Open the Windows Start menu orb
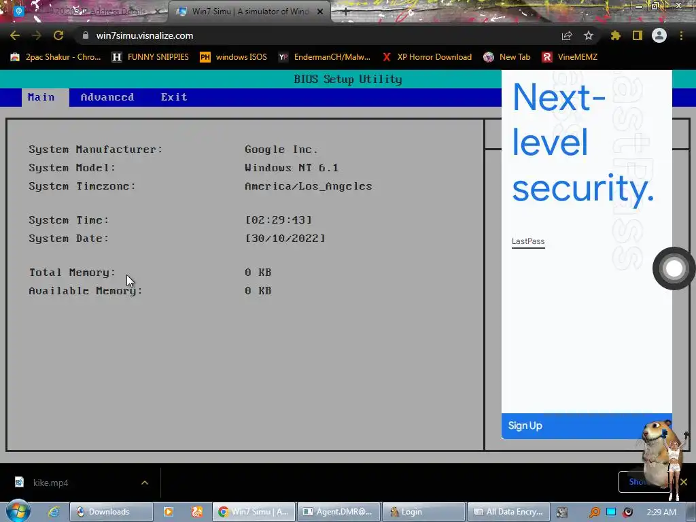The image size is (696, 522). tap(18, 511)
